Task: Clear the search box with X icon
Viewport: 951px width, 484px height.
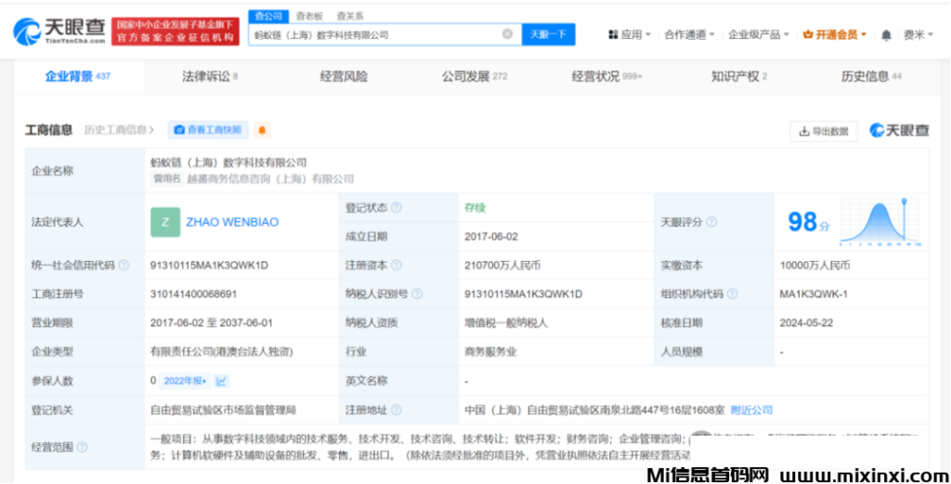Action: [507, 34]
